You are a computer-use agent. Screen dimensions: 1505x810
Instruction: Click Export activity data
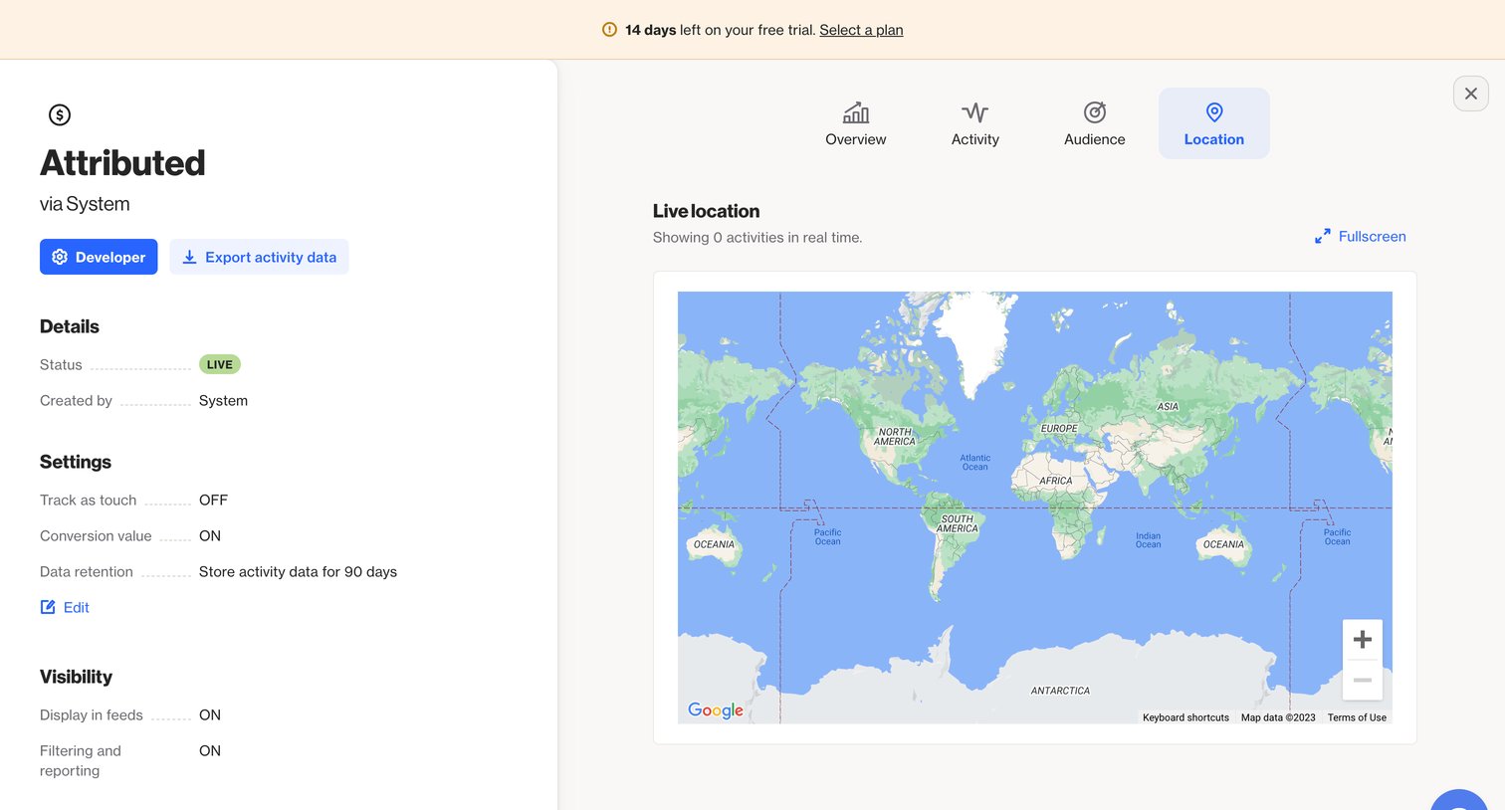(259, 257)
